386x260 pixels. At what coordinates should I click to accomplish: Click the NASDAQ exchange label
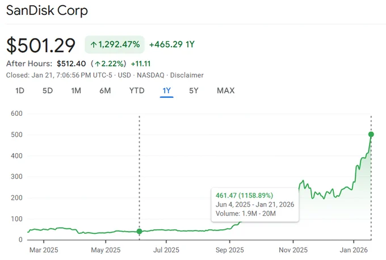[x=150, y=75]
